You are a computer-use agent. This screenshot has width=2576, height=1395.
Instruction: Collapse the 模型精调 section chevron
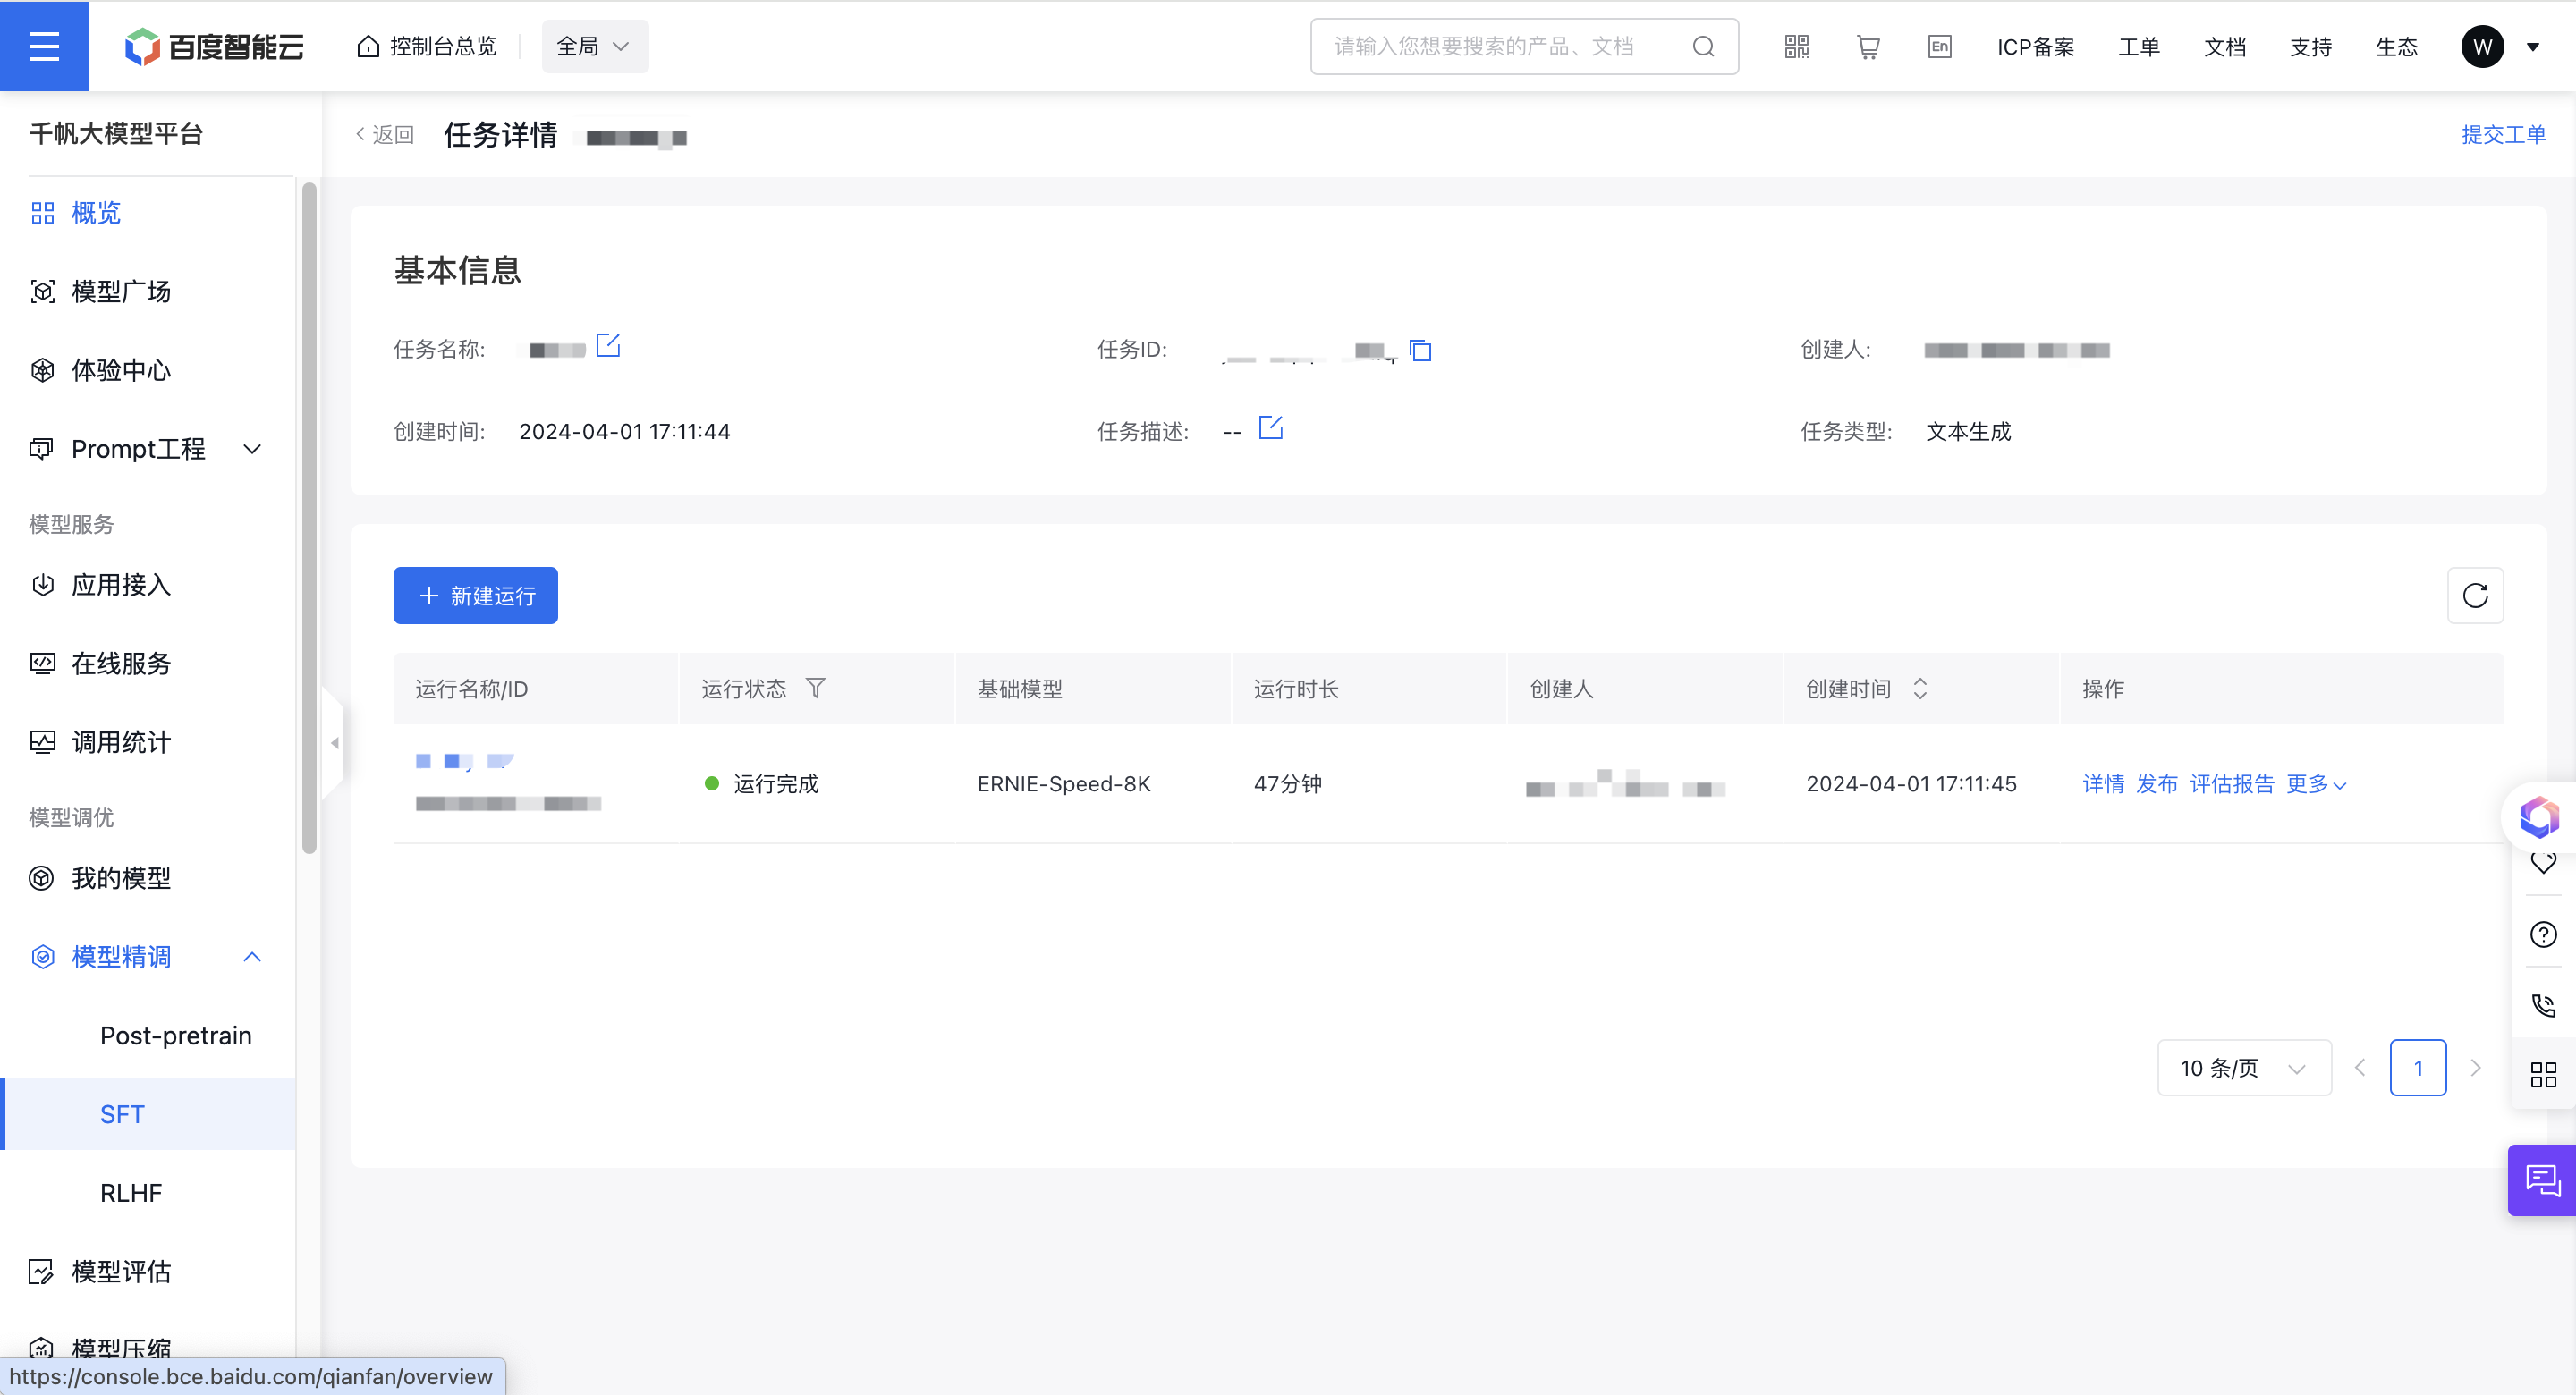click(x=252, y=956)
